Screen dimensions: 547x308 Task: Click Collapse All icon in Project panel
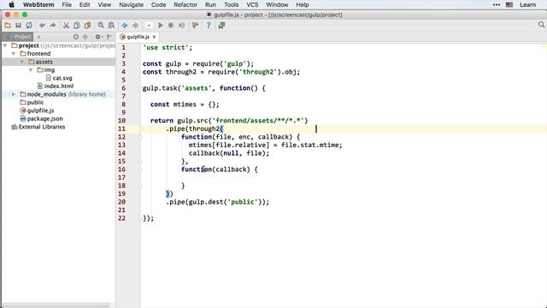[x=85, y=37]
